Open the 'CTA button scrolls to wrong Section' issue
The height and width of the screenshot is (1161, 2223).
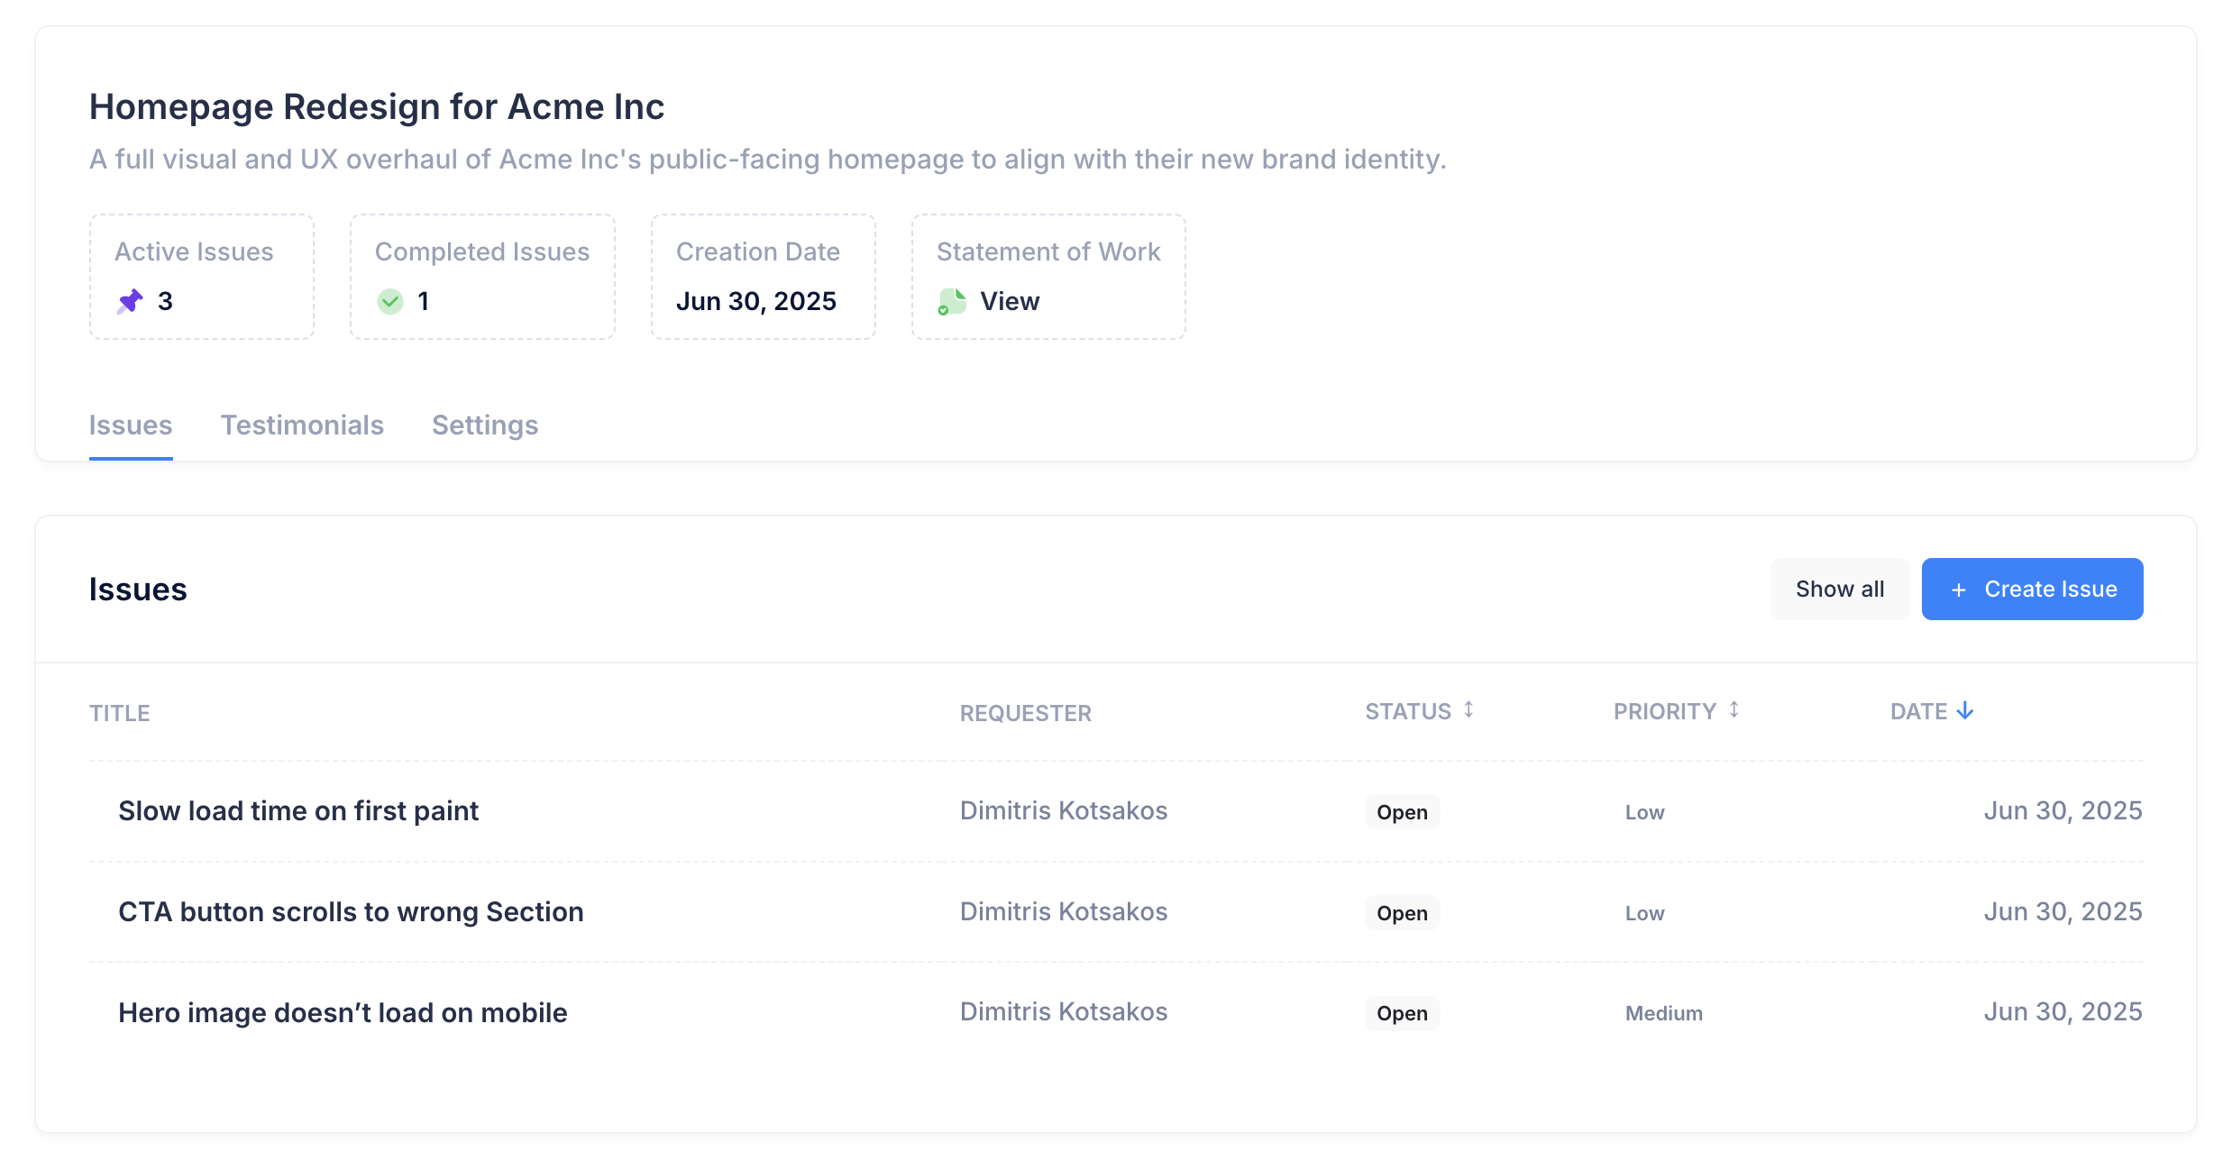351,912
